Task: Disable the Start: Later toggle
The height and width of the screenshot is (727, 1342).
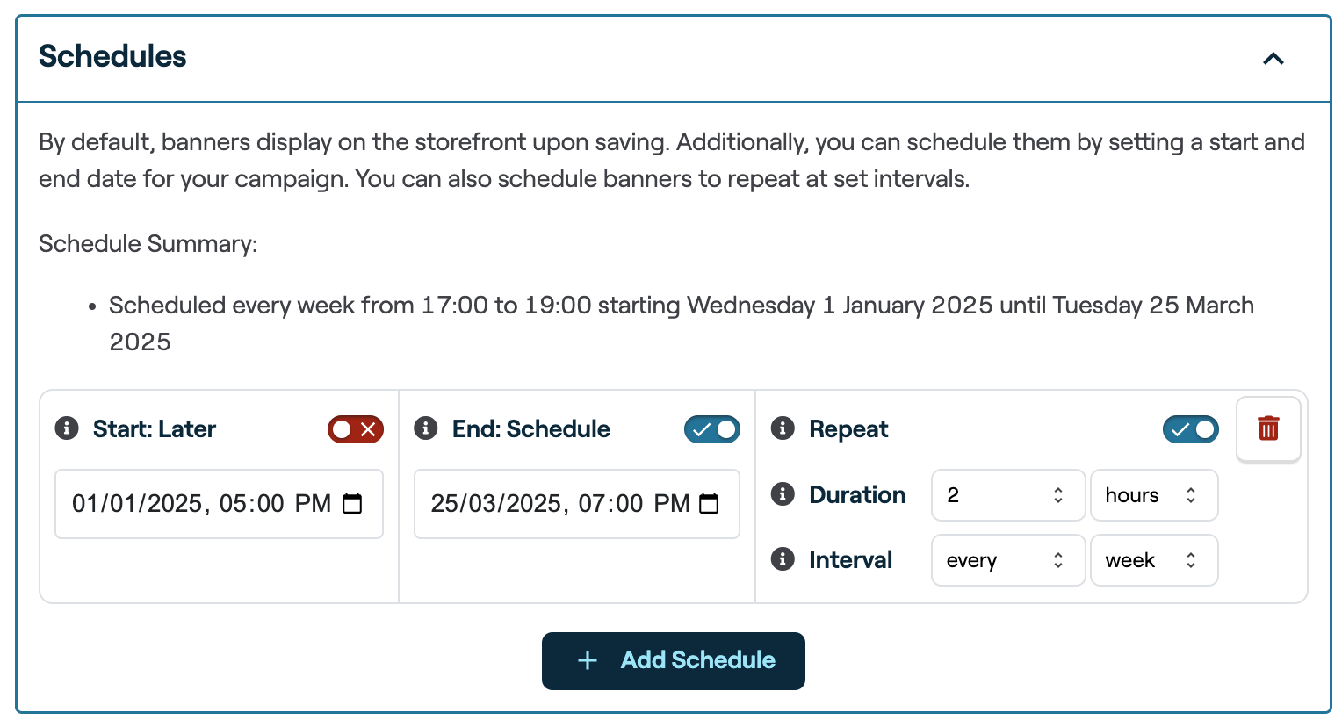Action: coord(355,429)
